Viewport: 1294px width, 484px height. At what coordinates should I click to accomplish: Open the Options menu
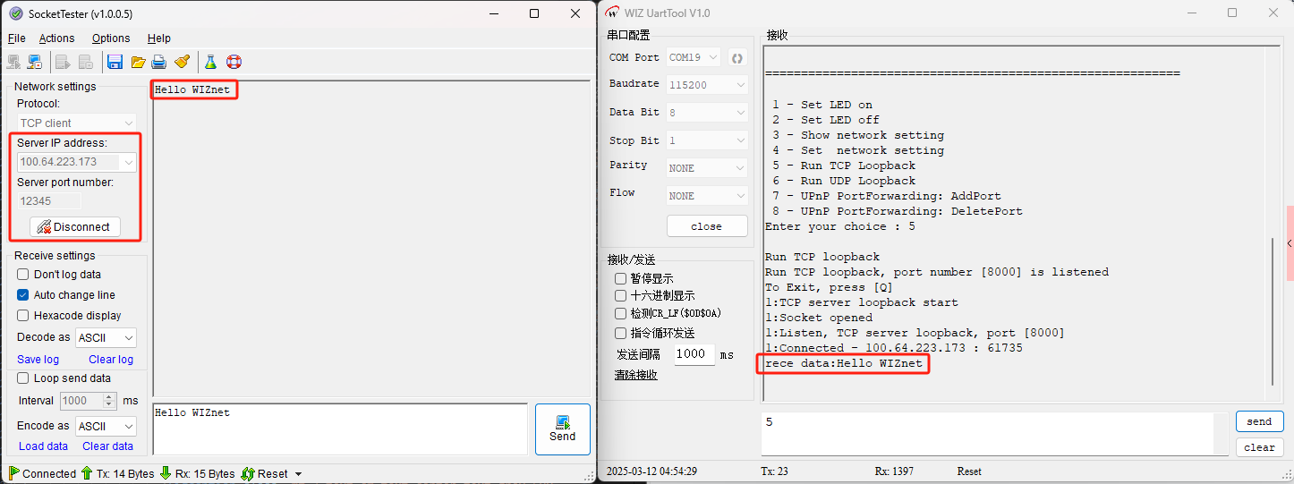pos(111,38)
